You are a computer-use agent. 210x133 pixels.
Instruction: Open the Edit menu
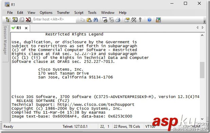(x=20, y=13)
